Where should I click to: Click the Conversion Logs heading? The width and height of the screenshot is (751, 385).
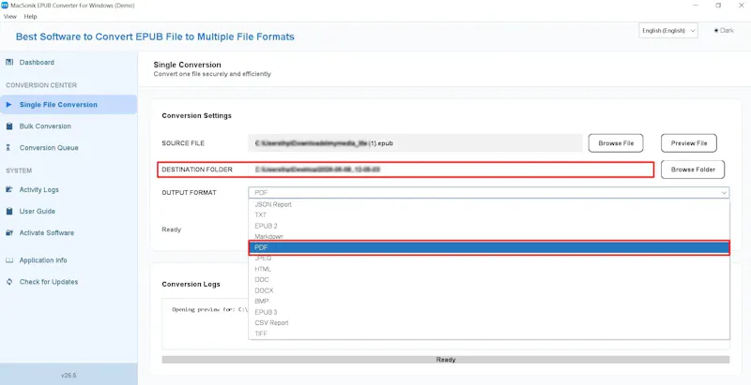pyautogui.click(x=192, y=284)
